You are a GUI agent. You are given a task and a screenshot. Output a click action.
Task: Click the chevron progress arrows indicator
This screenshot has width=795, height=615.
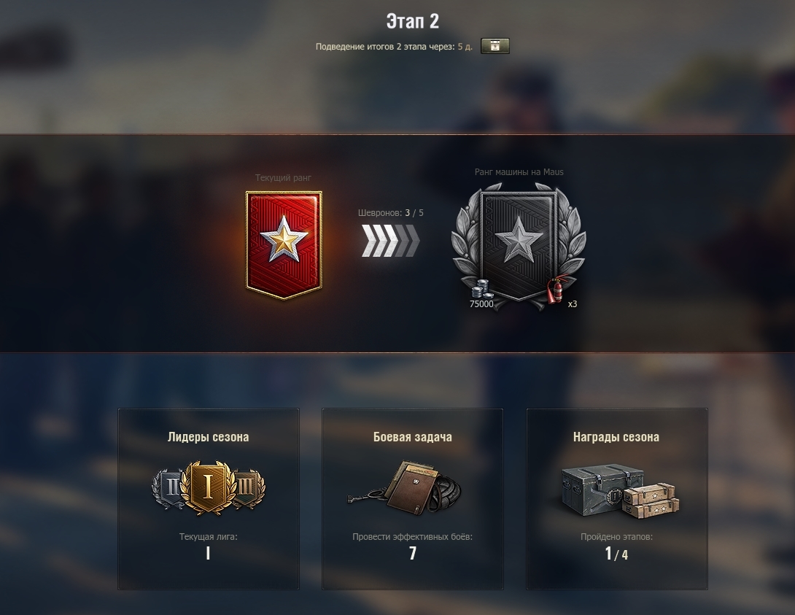click(x=390, y=241)
